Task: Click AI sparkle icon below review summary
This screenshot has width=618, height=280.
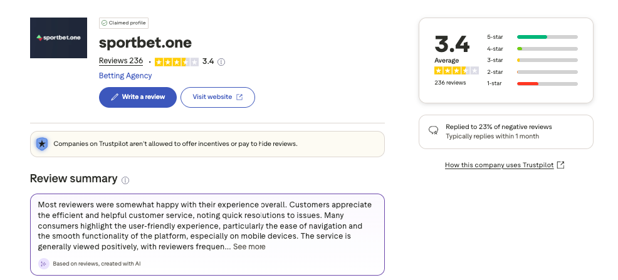Action: (x=43, y=264)
